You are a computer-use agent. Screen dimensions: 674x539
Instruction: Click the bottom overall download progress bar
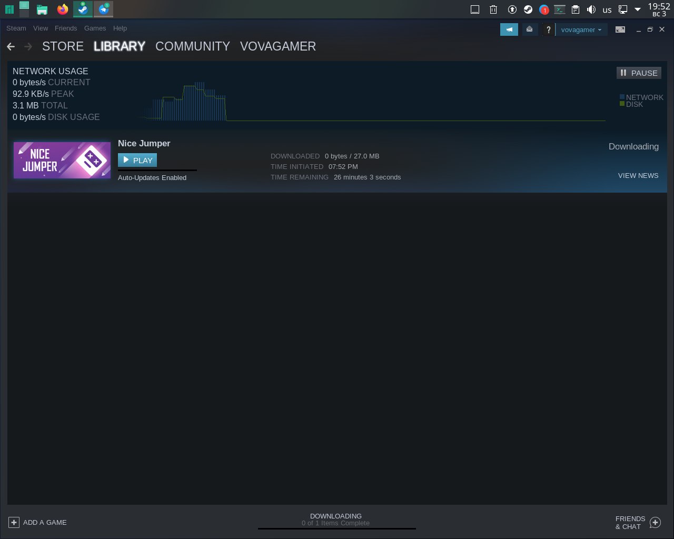337,528
